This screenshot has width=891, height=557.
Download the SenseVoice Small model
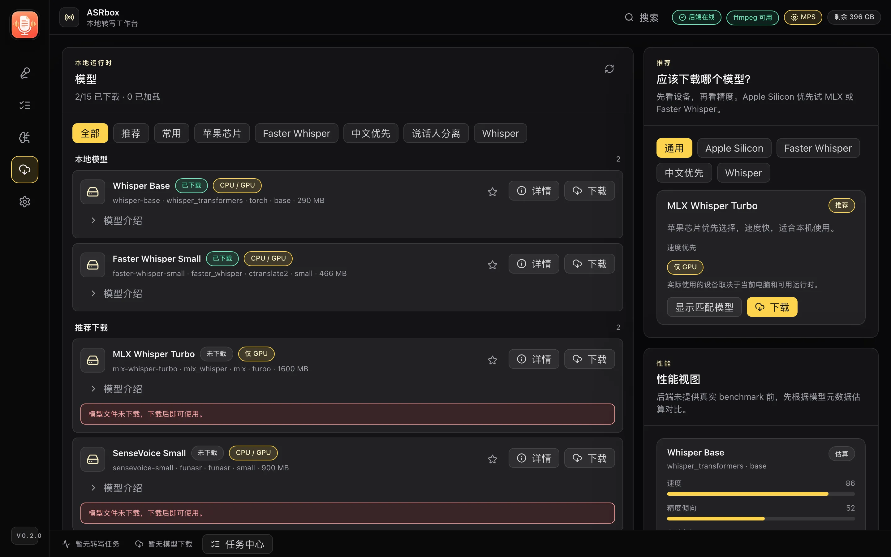point(589,458)
